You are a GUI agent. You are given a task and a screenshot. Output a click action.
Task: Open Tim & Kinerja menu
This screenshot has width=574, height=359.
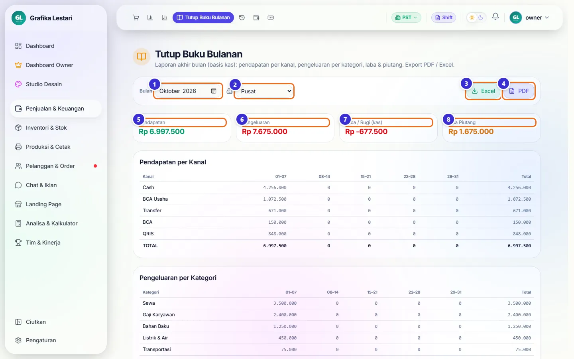point(56,243)
